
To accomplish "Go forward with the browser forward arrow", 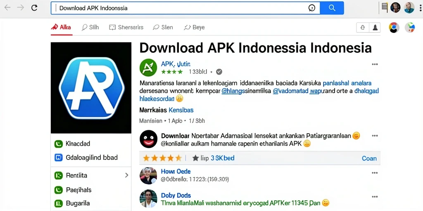I will pos(21,7).
